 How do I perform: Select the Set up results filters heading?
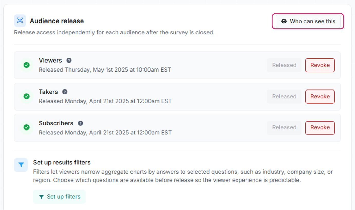pyautogui.click(x=62, y=162)
